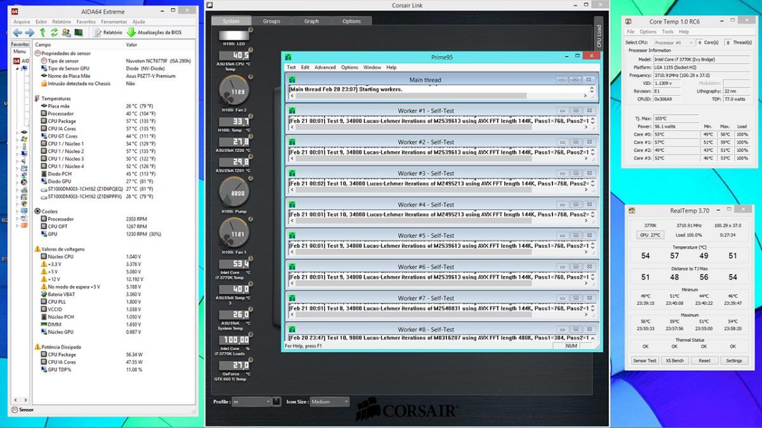Click the AIDA64 root node in tree

pyautogui.click(x=21, y=61)
